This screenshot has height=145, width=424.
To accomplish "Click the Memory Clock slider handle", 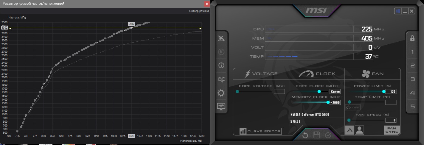I will point(328,102).
